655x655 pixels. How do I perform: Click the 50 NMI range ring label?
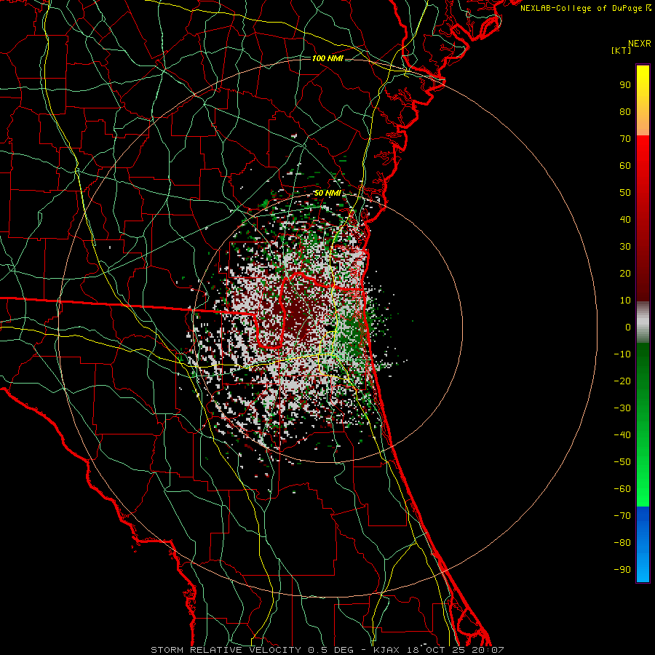pos(327,193)
